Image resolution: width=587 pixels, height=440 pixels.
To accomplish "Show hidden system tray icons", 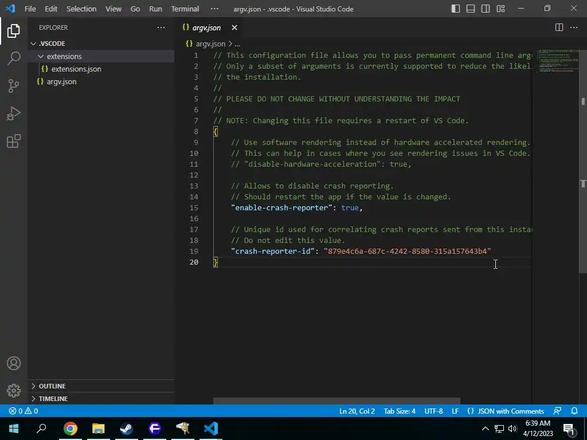I will 485,429.
